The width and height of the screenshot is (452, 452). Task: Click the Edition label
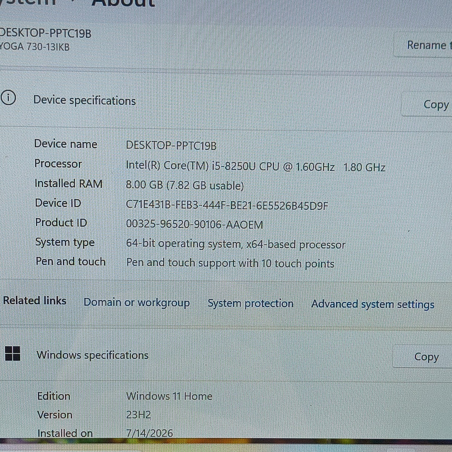(53, 396)
